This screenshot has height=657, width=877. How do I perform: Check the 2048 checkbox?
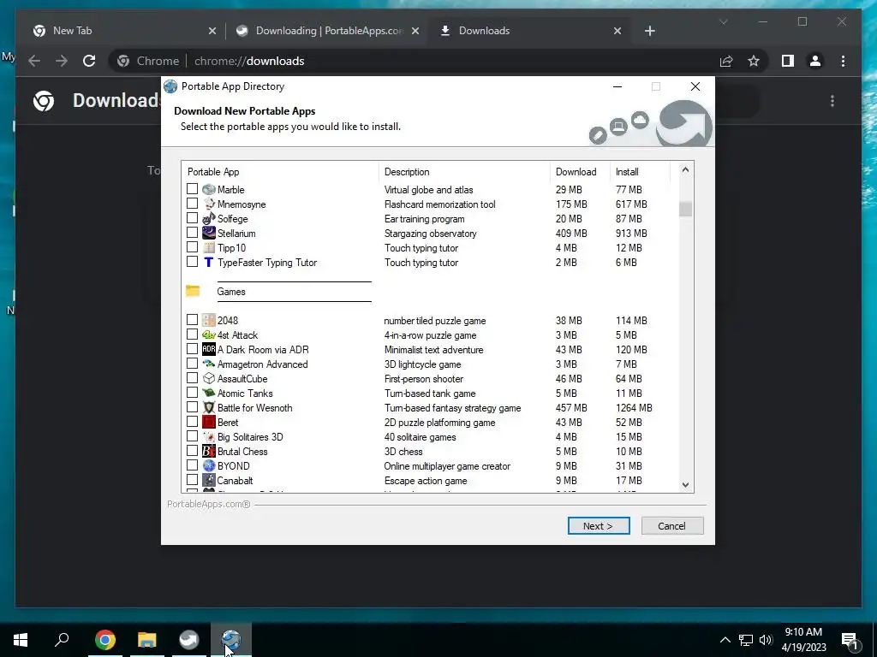pyautogui.click(x=192, y=320)
